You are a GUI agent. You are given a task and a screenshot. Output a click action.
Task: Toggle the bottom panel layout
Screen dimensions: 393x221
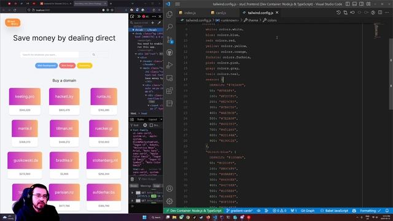tap(355, 4)
